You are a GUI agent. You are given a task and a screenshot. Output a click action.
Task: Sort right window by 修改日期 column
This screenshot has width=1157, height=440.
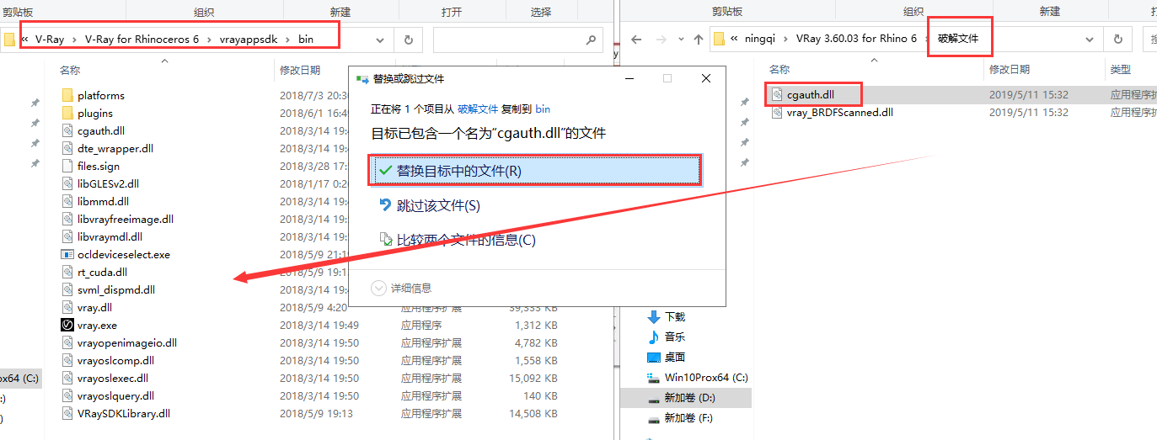click(x=1010, y=69)
